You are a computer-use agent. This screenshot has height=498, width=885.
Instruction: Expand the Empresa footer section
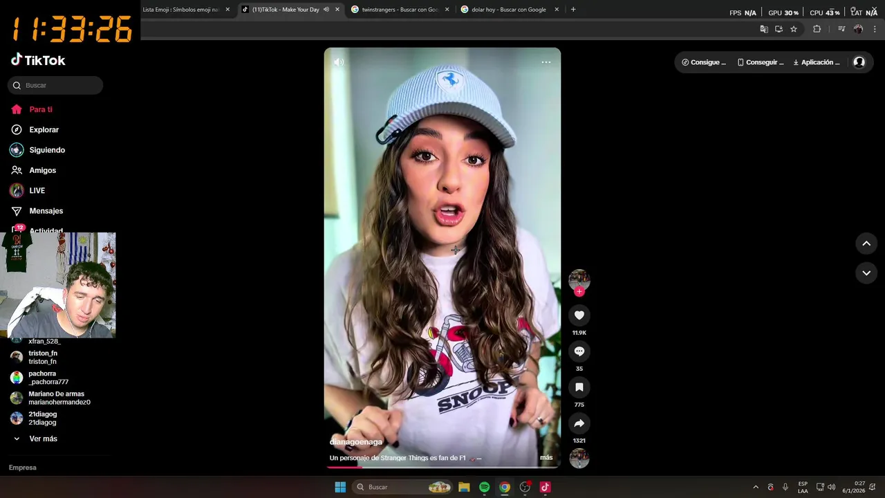[x=23, y=468]
